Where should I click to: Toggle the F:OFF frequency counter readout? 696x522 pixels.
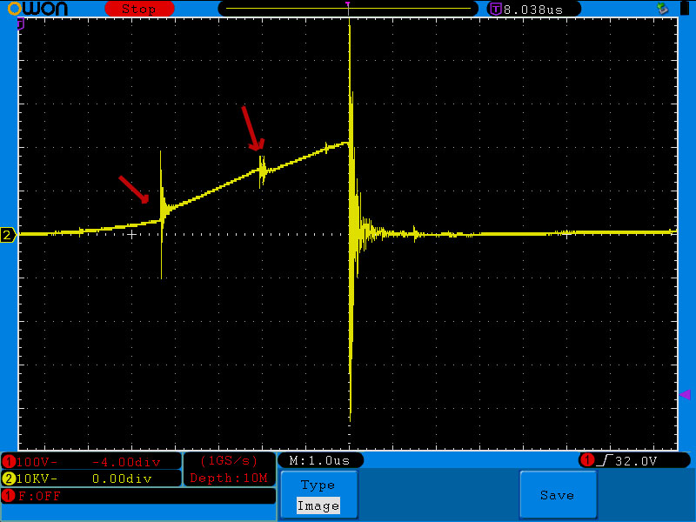[x=35, y=496]
